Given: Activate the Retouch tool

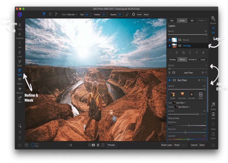Looking at the screenshot, I should 20,89.
